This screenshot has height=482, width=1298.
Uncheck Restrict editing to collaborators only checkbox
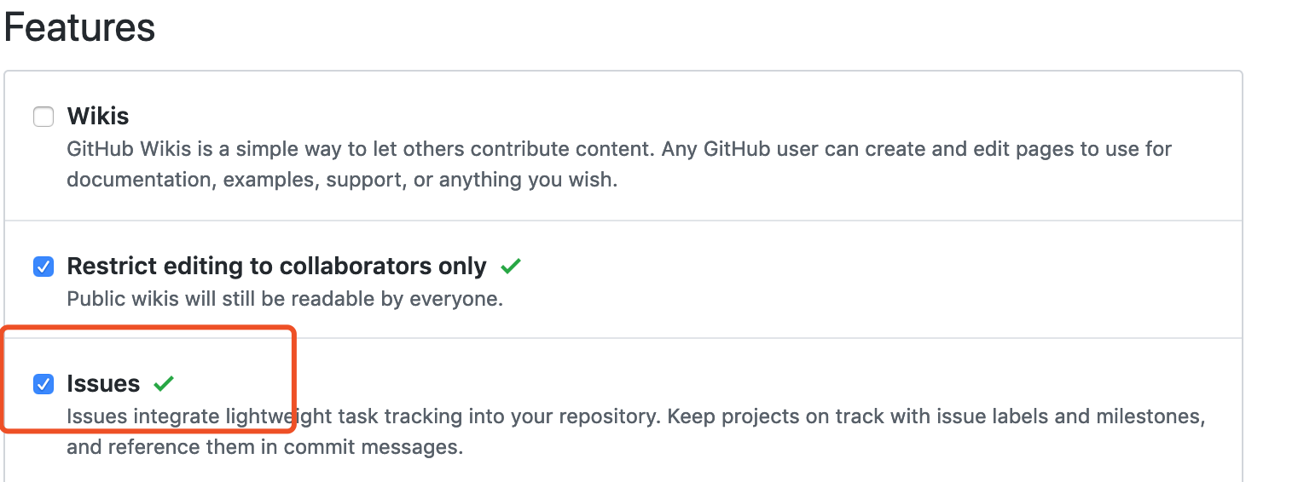pos(43,267)
